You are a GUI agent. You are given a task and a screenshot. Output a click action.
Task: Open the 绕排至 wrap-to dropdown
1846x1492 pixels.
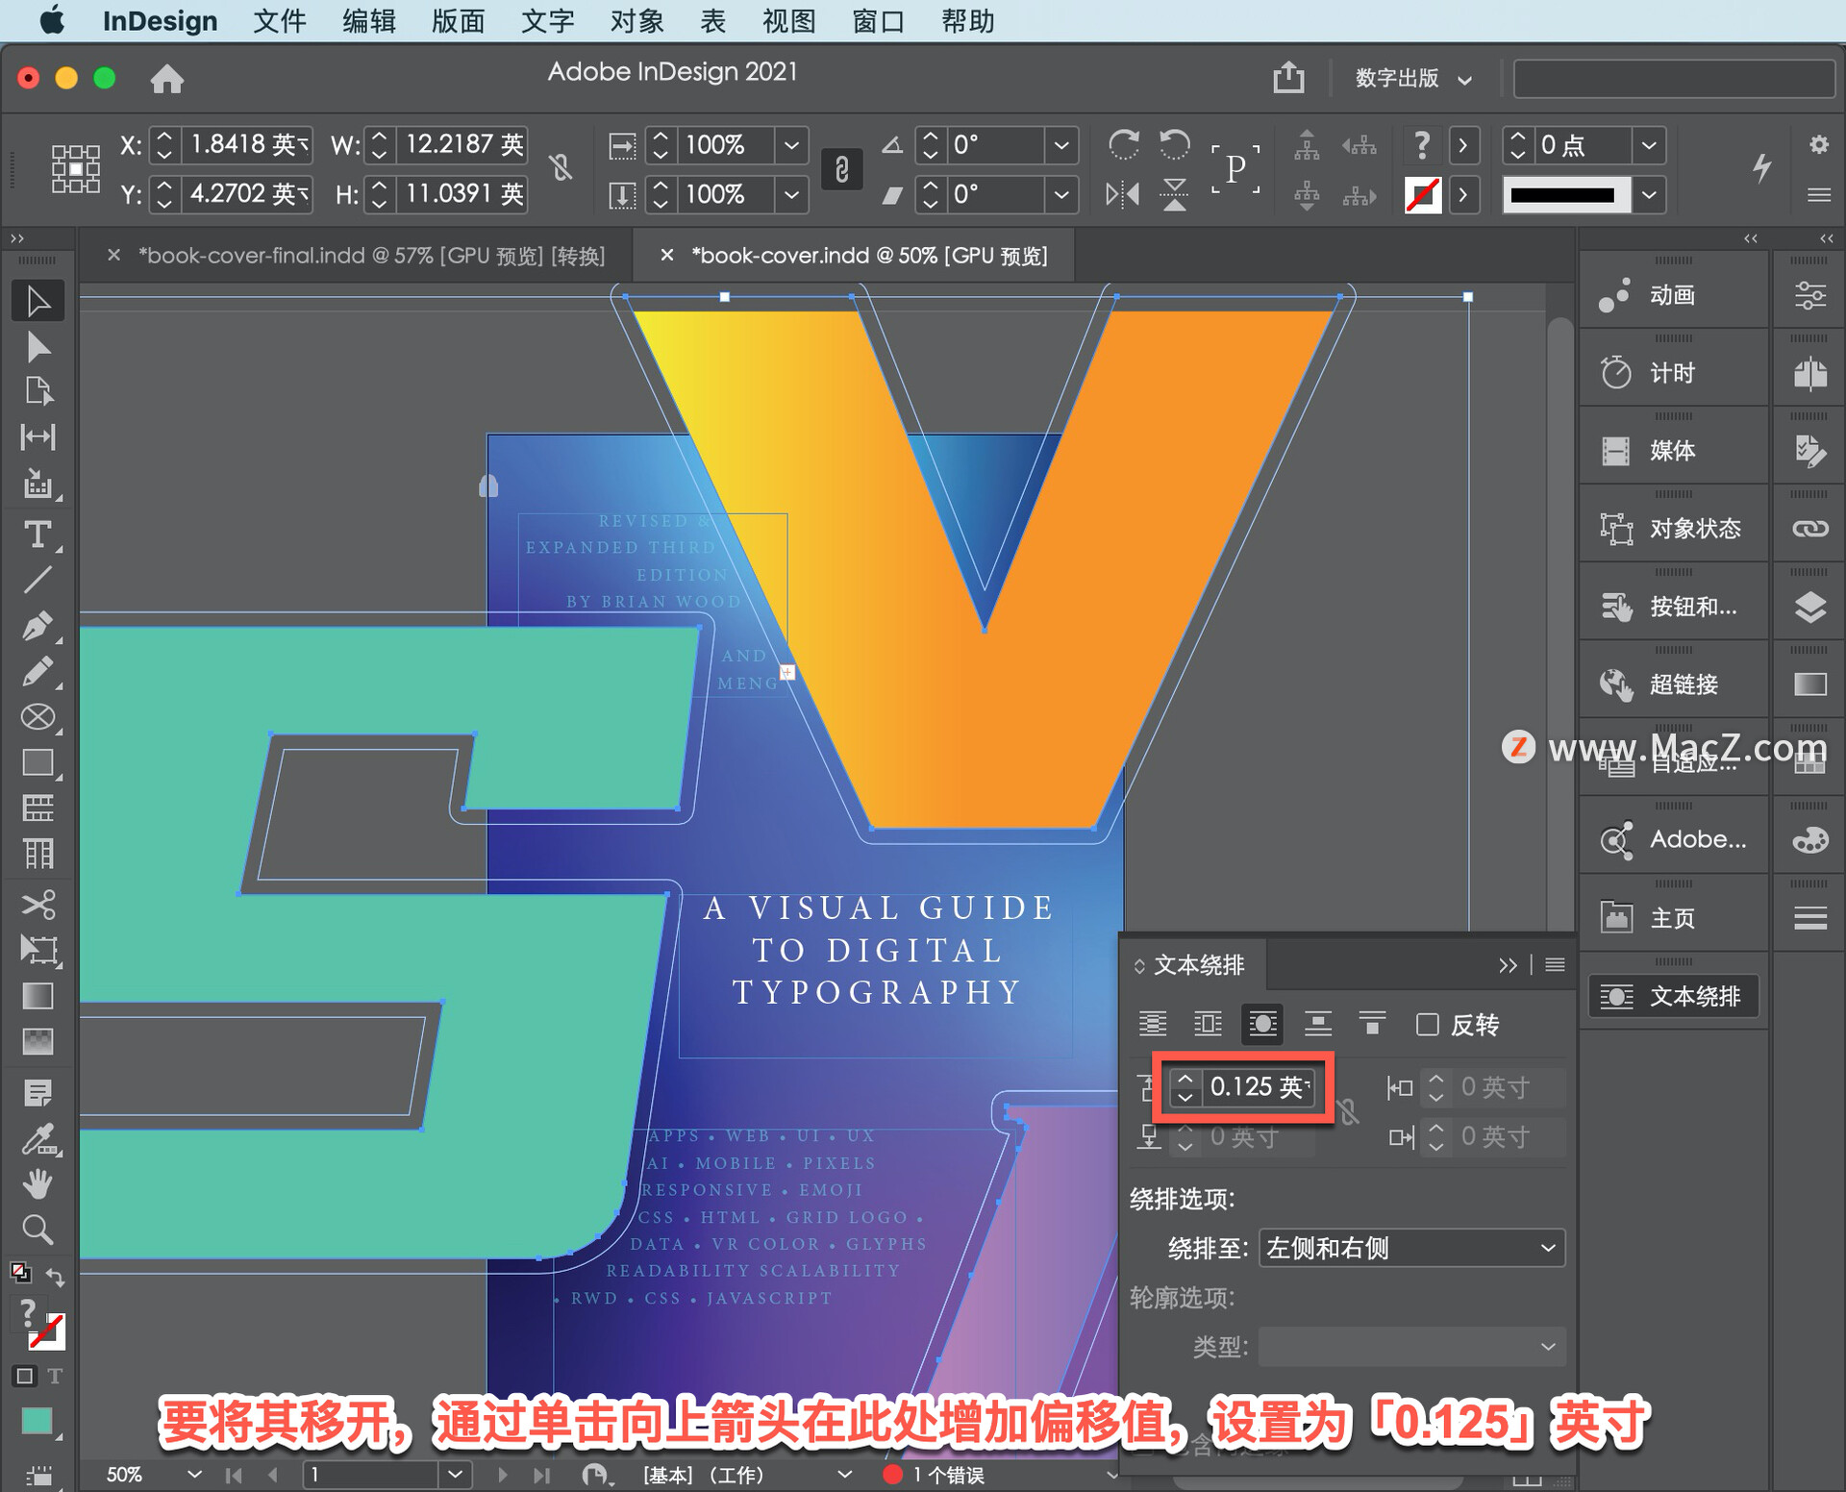click(1411, 1248)
